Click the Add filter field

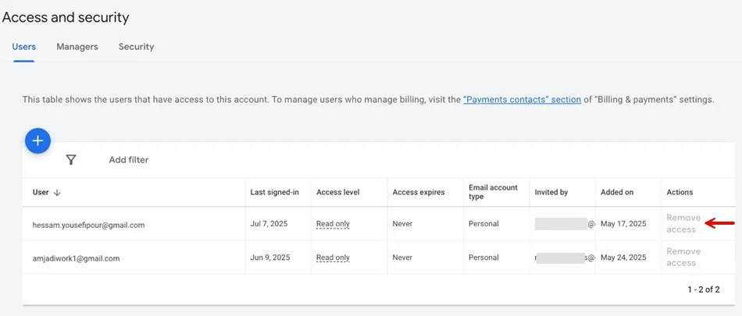(129, 160)
